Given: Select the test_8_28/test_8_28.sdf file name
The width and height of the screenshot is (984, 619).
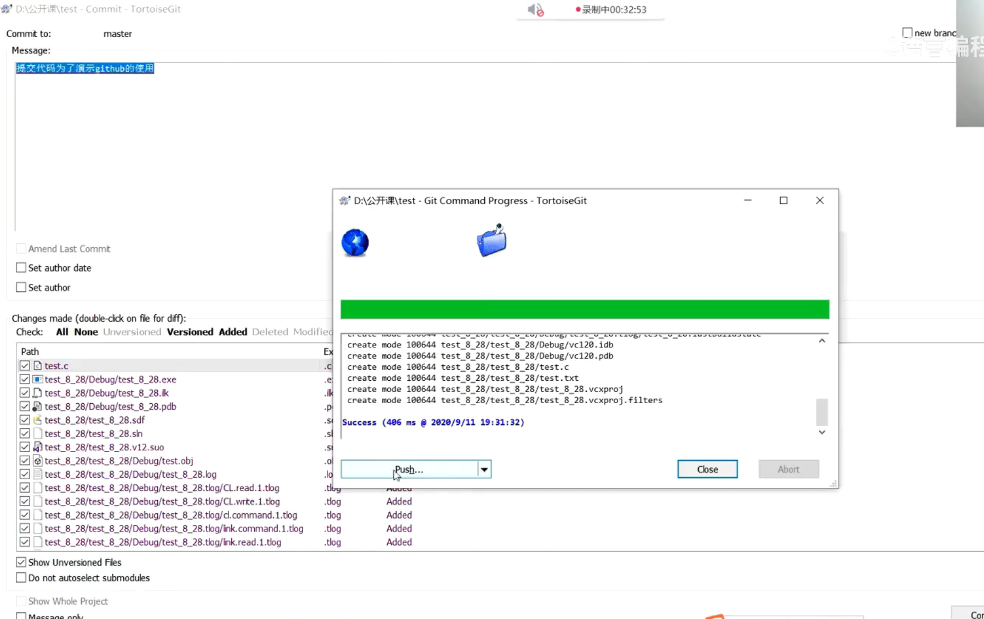Looking at the screenshot, I should coord(95,420).
